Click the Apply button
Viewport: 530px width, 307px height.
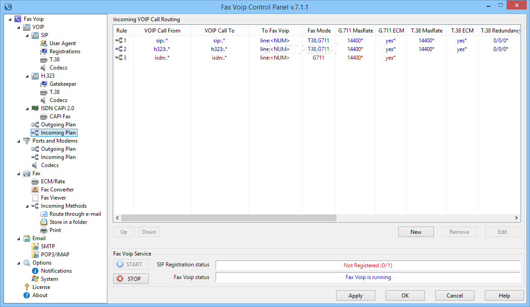click(355, 296)
